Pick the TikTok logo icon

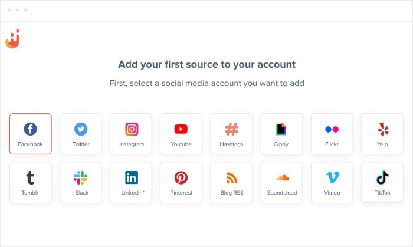tap(382, 177)
